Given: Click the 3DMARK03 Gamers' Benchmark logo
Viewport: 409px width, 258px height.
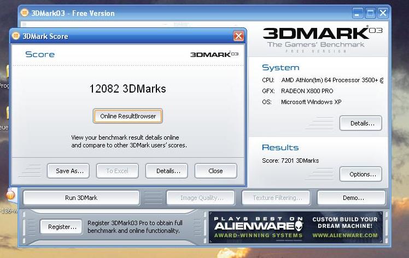Looking at the screenshot, I should click(x=323, y=39).
